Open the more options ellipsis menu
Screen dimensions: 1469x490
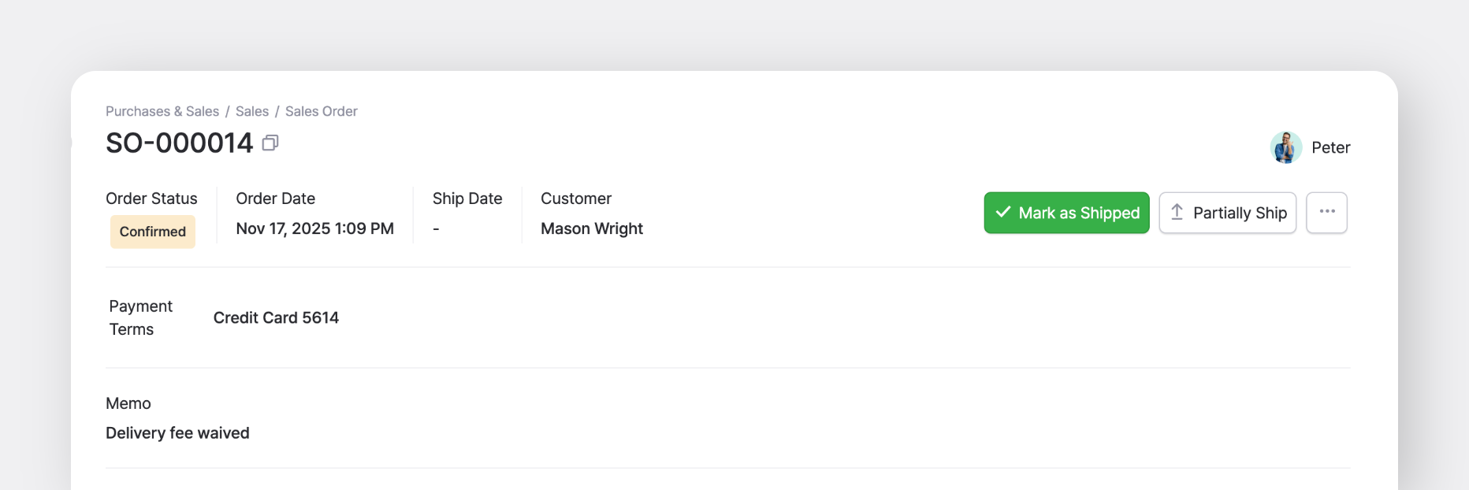[x=1326, y=212]
